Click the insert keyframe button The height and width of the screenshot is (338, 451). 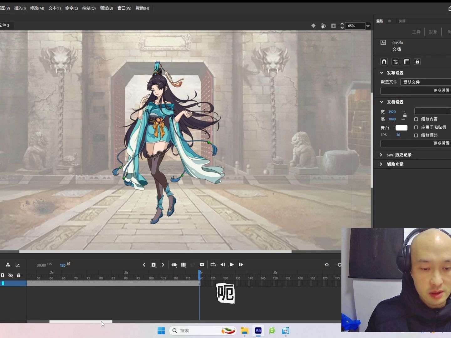coord(153,265)
